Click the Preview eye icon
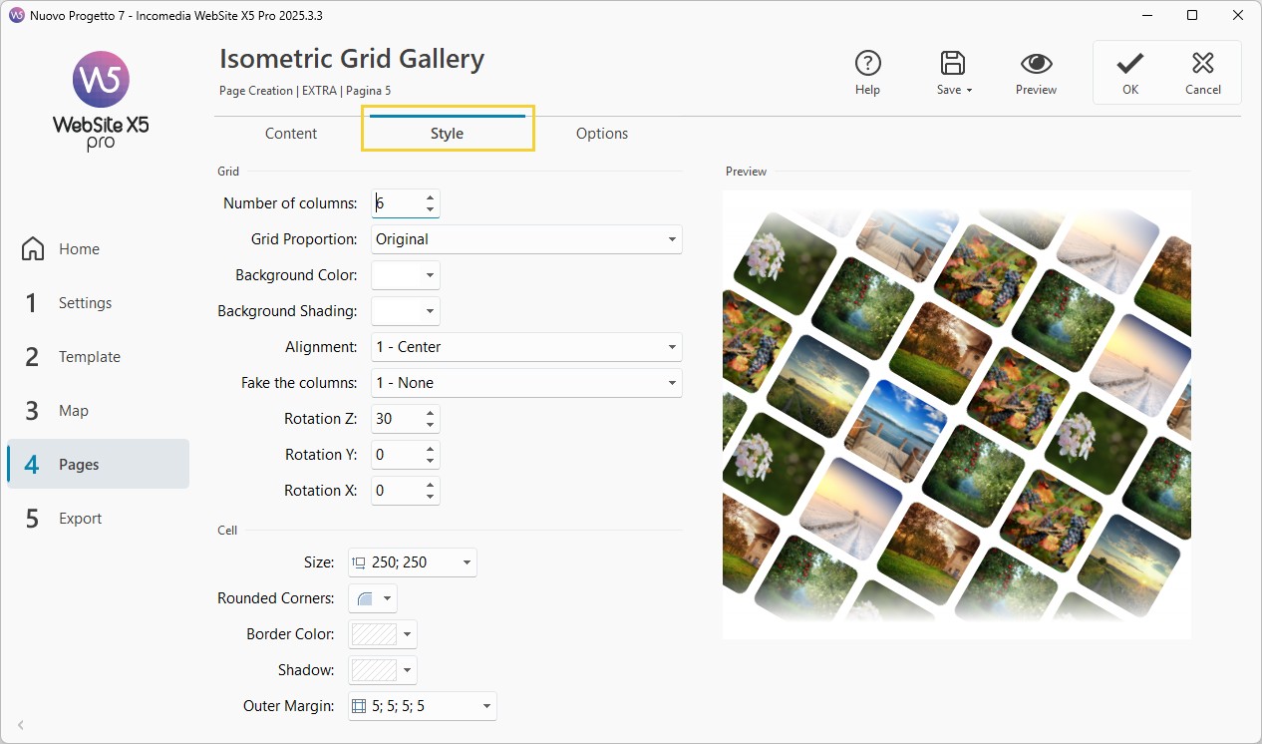This screenshot has width=1262, height=744. coord(1037,64)
